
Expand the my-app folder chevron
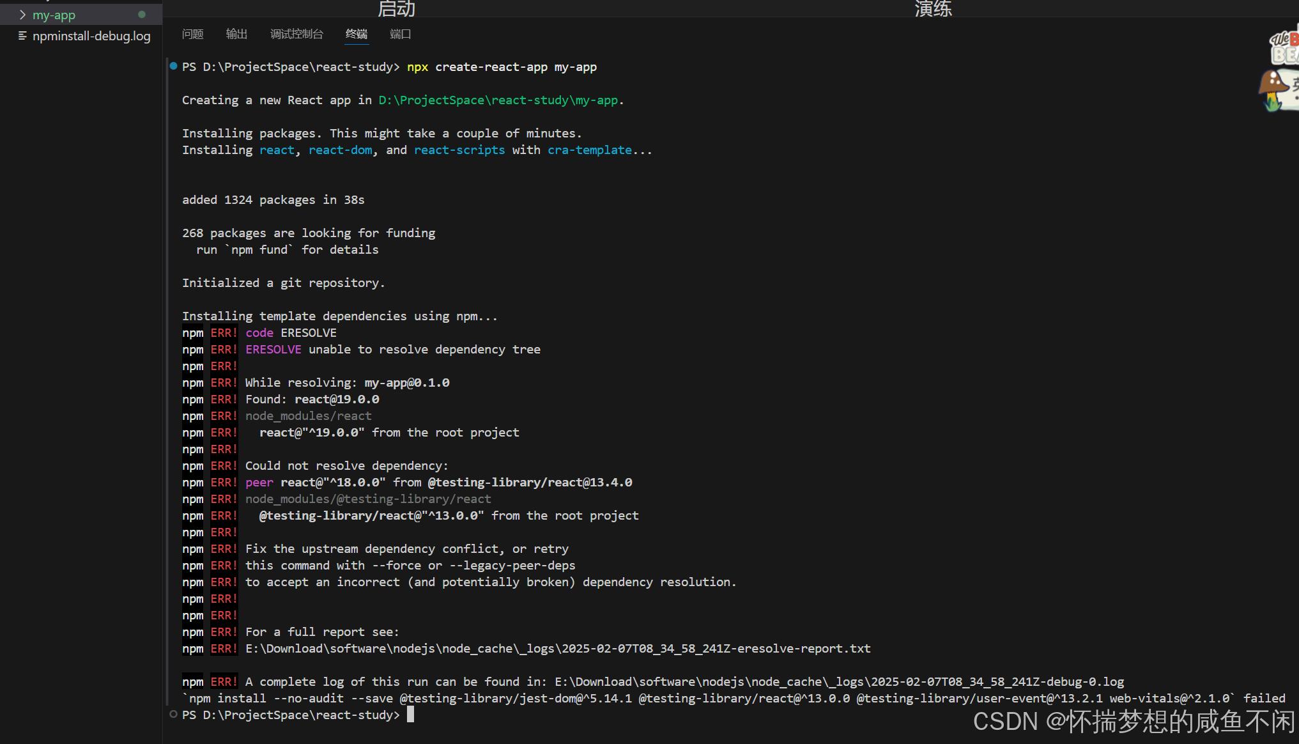click(22, 15)
